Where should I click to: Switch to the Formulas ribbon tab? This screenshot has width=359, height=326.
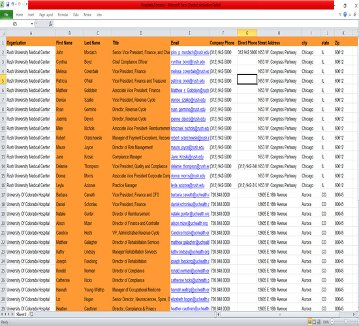point(63,15)
